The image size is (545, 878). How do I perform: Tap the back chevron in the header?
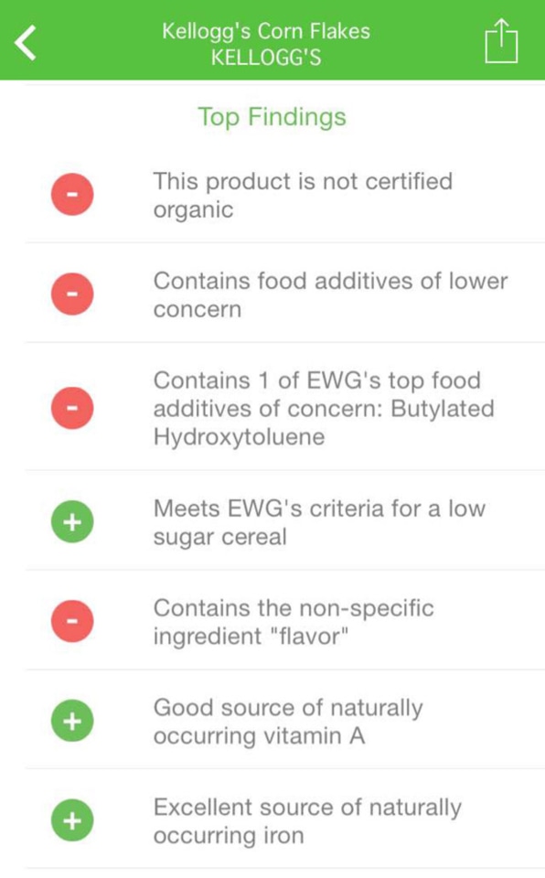pos(26,42)
